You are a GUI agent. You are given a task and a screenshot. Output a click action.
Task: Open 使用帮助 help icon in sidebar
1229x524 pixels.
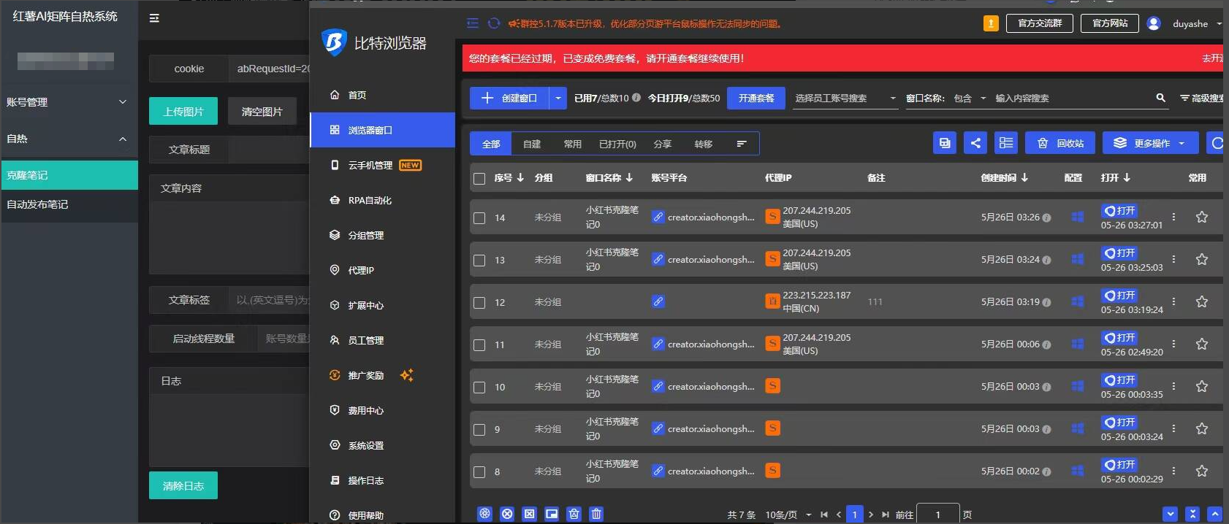(x=335, y=515)
